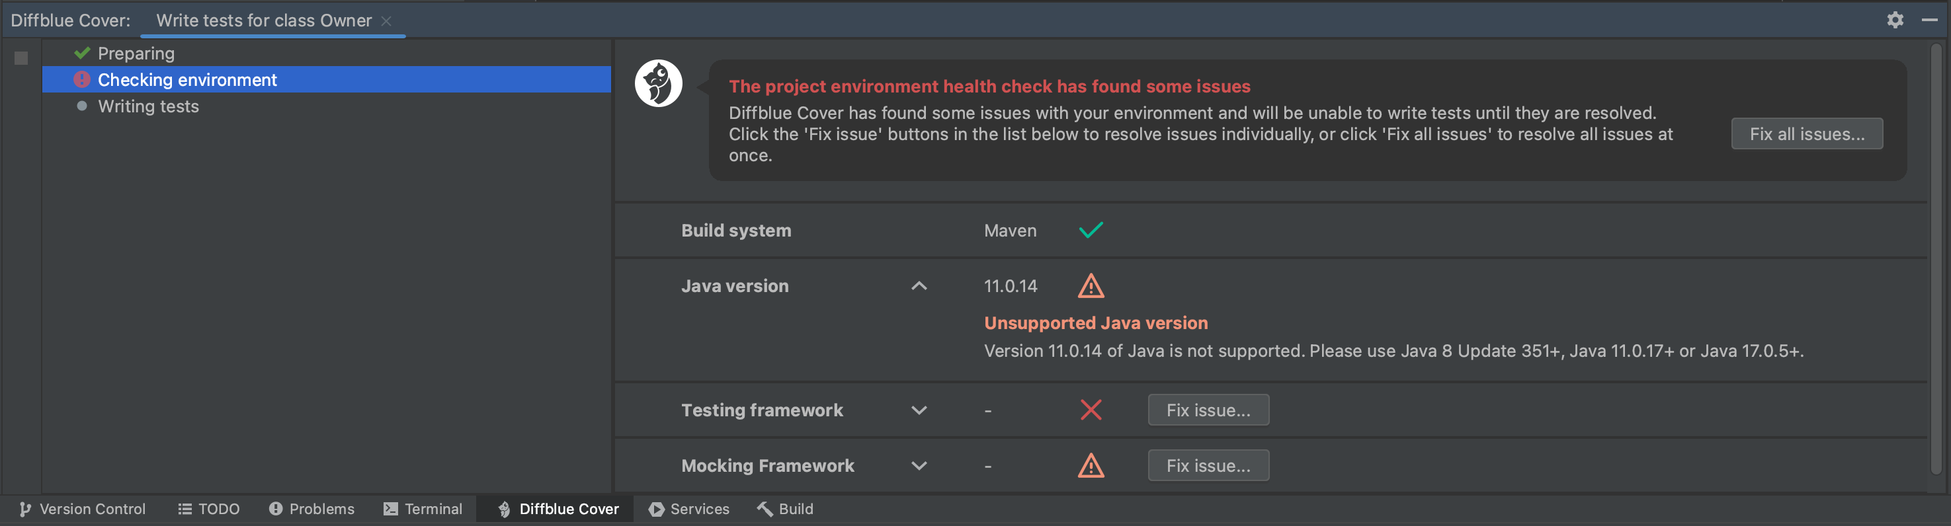Viewport: 1951px width, 526px height.
Task: Hide the Diffblue Cover panel via minimize dash
Action: pyautogui.click(x=1930, y=20)
